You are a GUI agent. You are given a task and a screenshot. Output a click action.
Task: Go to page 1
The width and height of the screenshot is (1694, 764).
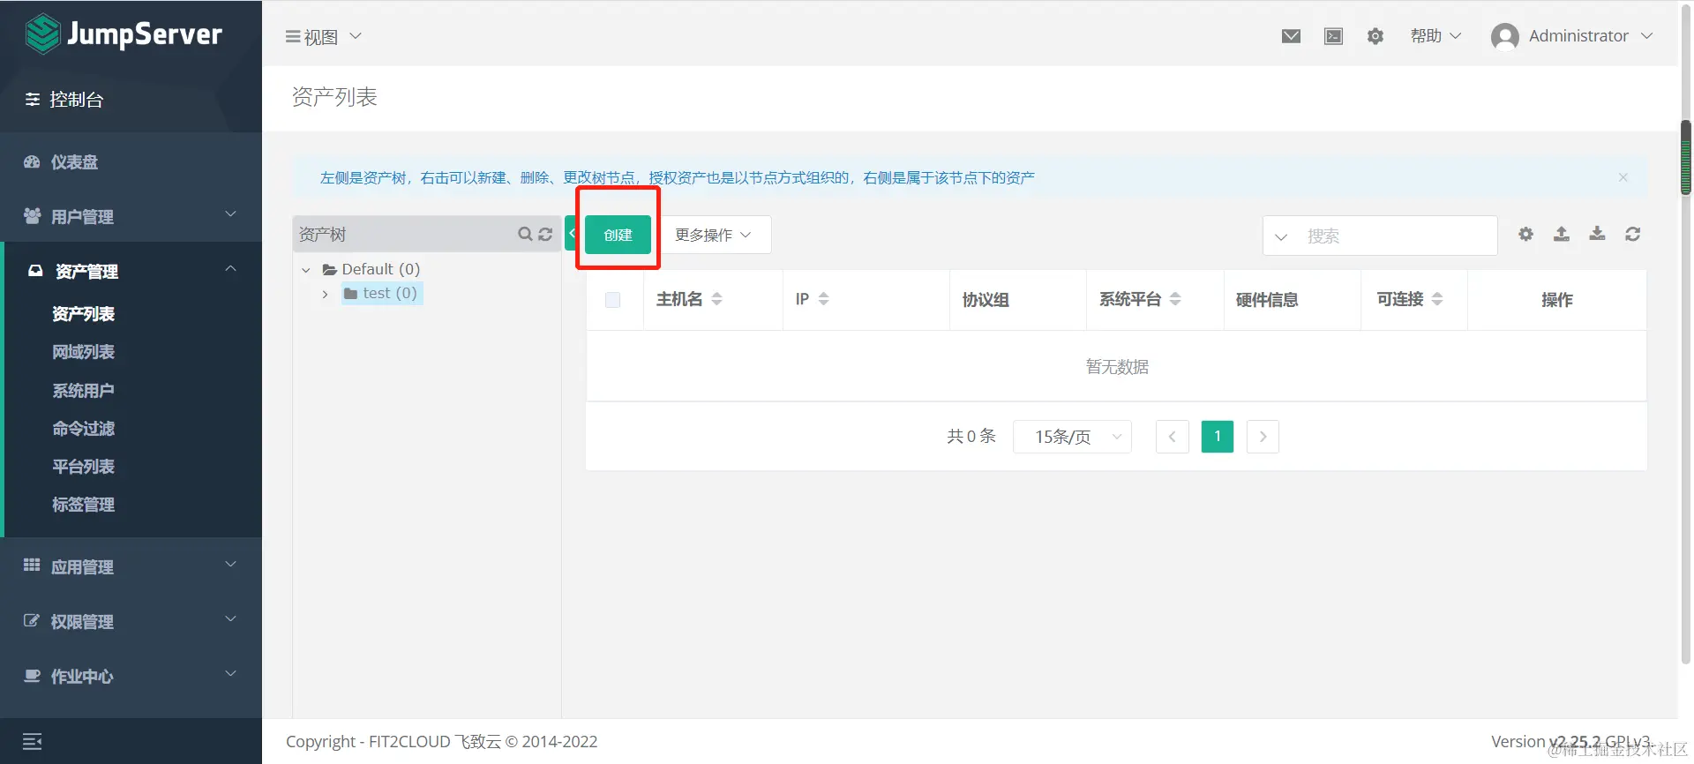click(1218, 437)
